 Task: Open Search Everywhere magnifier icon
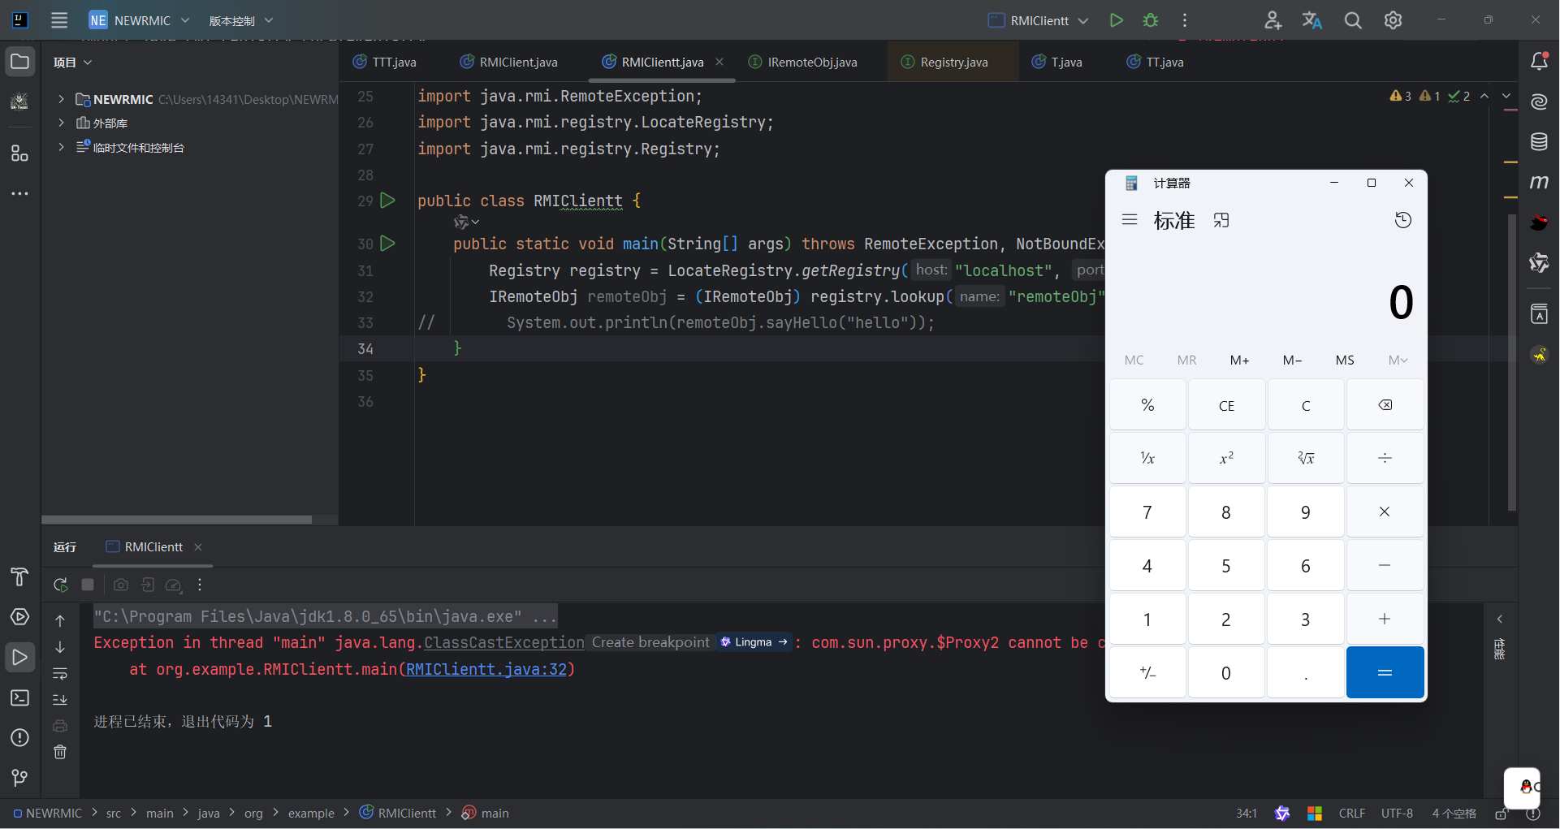pos(1353,20)
